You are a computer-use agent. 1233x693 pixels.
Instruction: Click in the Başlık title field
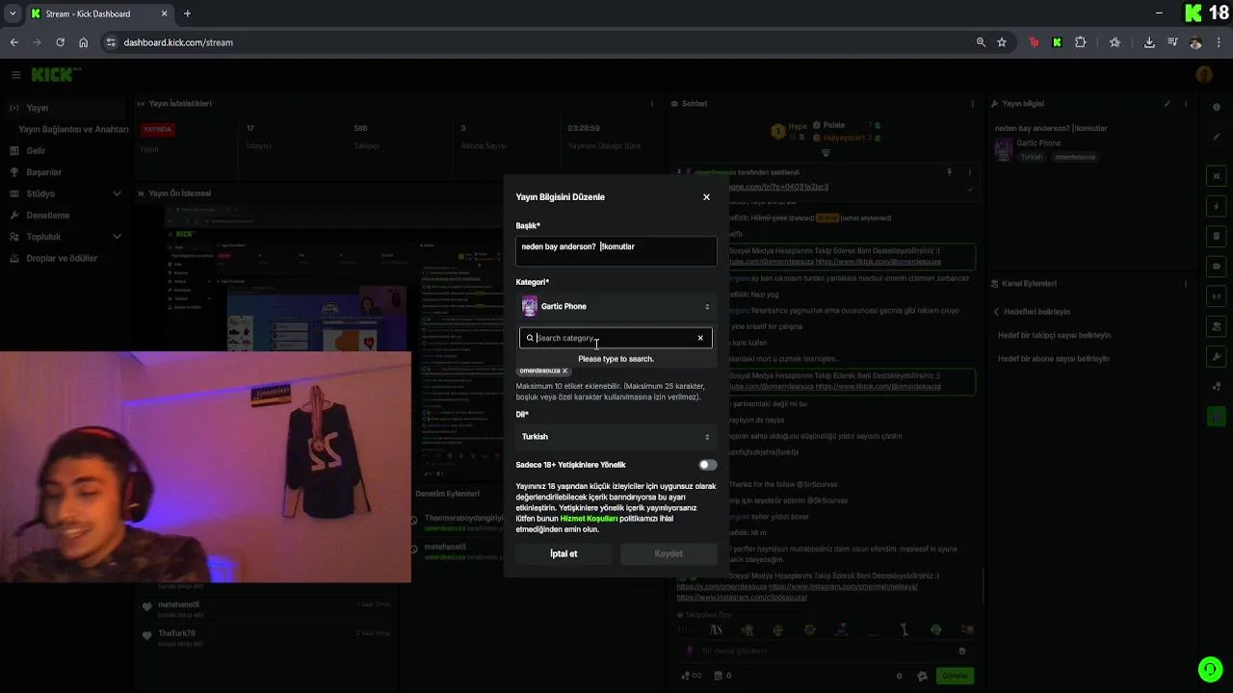[x=616, y=251]
